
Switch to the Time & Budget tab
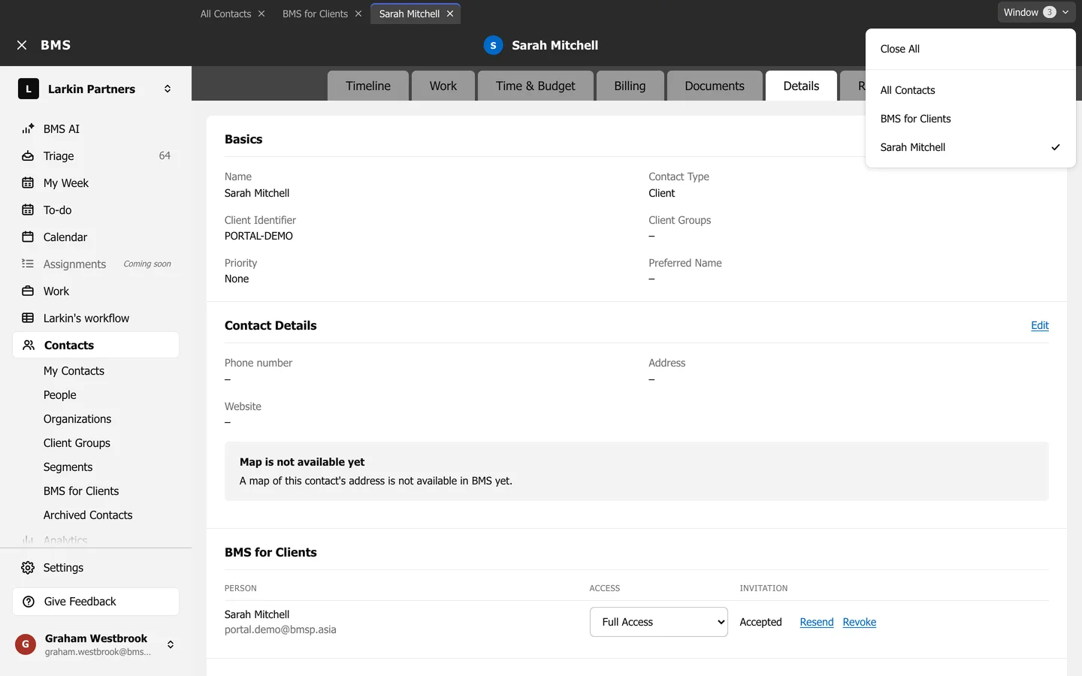click(536, 86)
